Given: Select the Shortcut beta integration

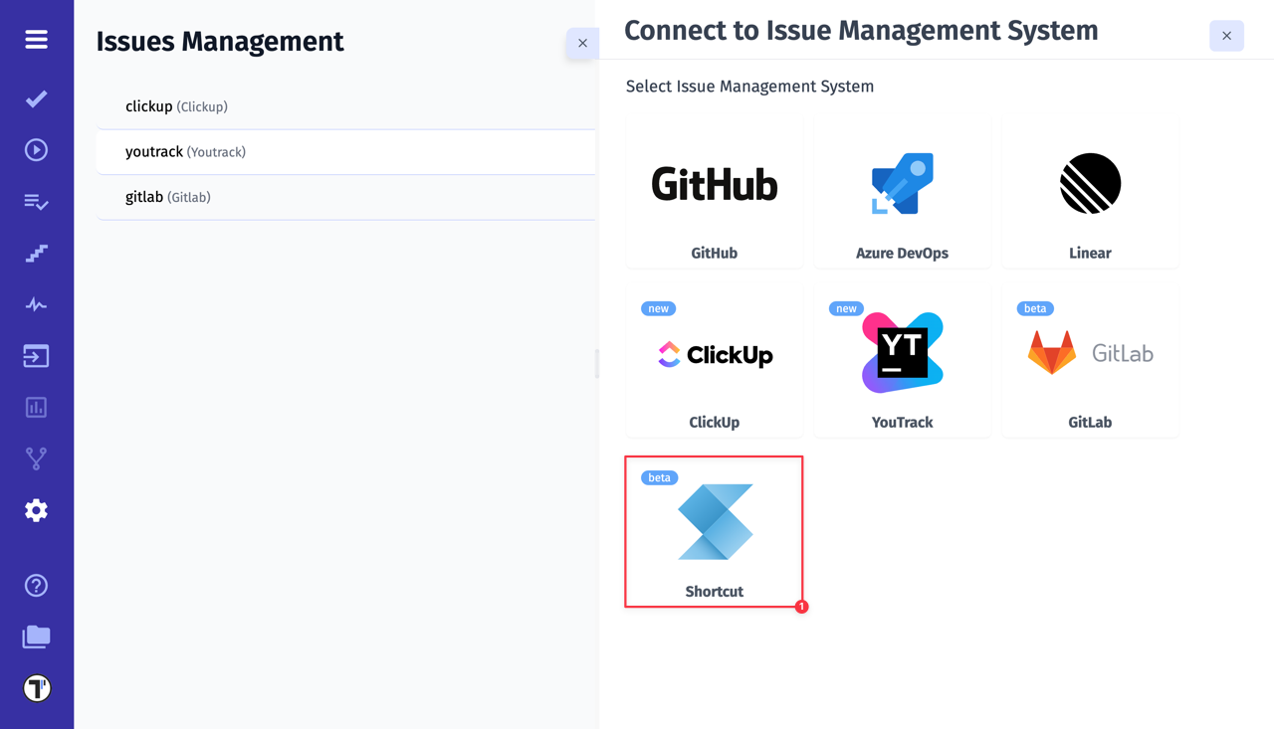Looking at the screenshot, I should tap(714, 532).
